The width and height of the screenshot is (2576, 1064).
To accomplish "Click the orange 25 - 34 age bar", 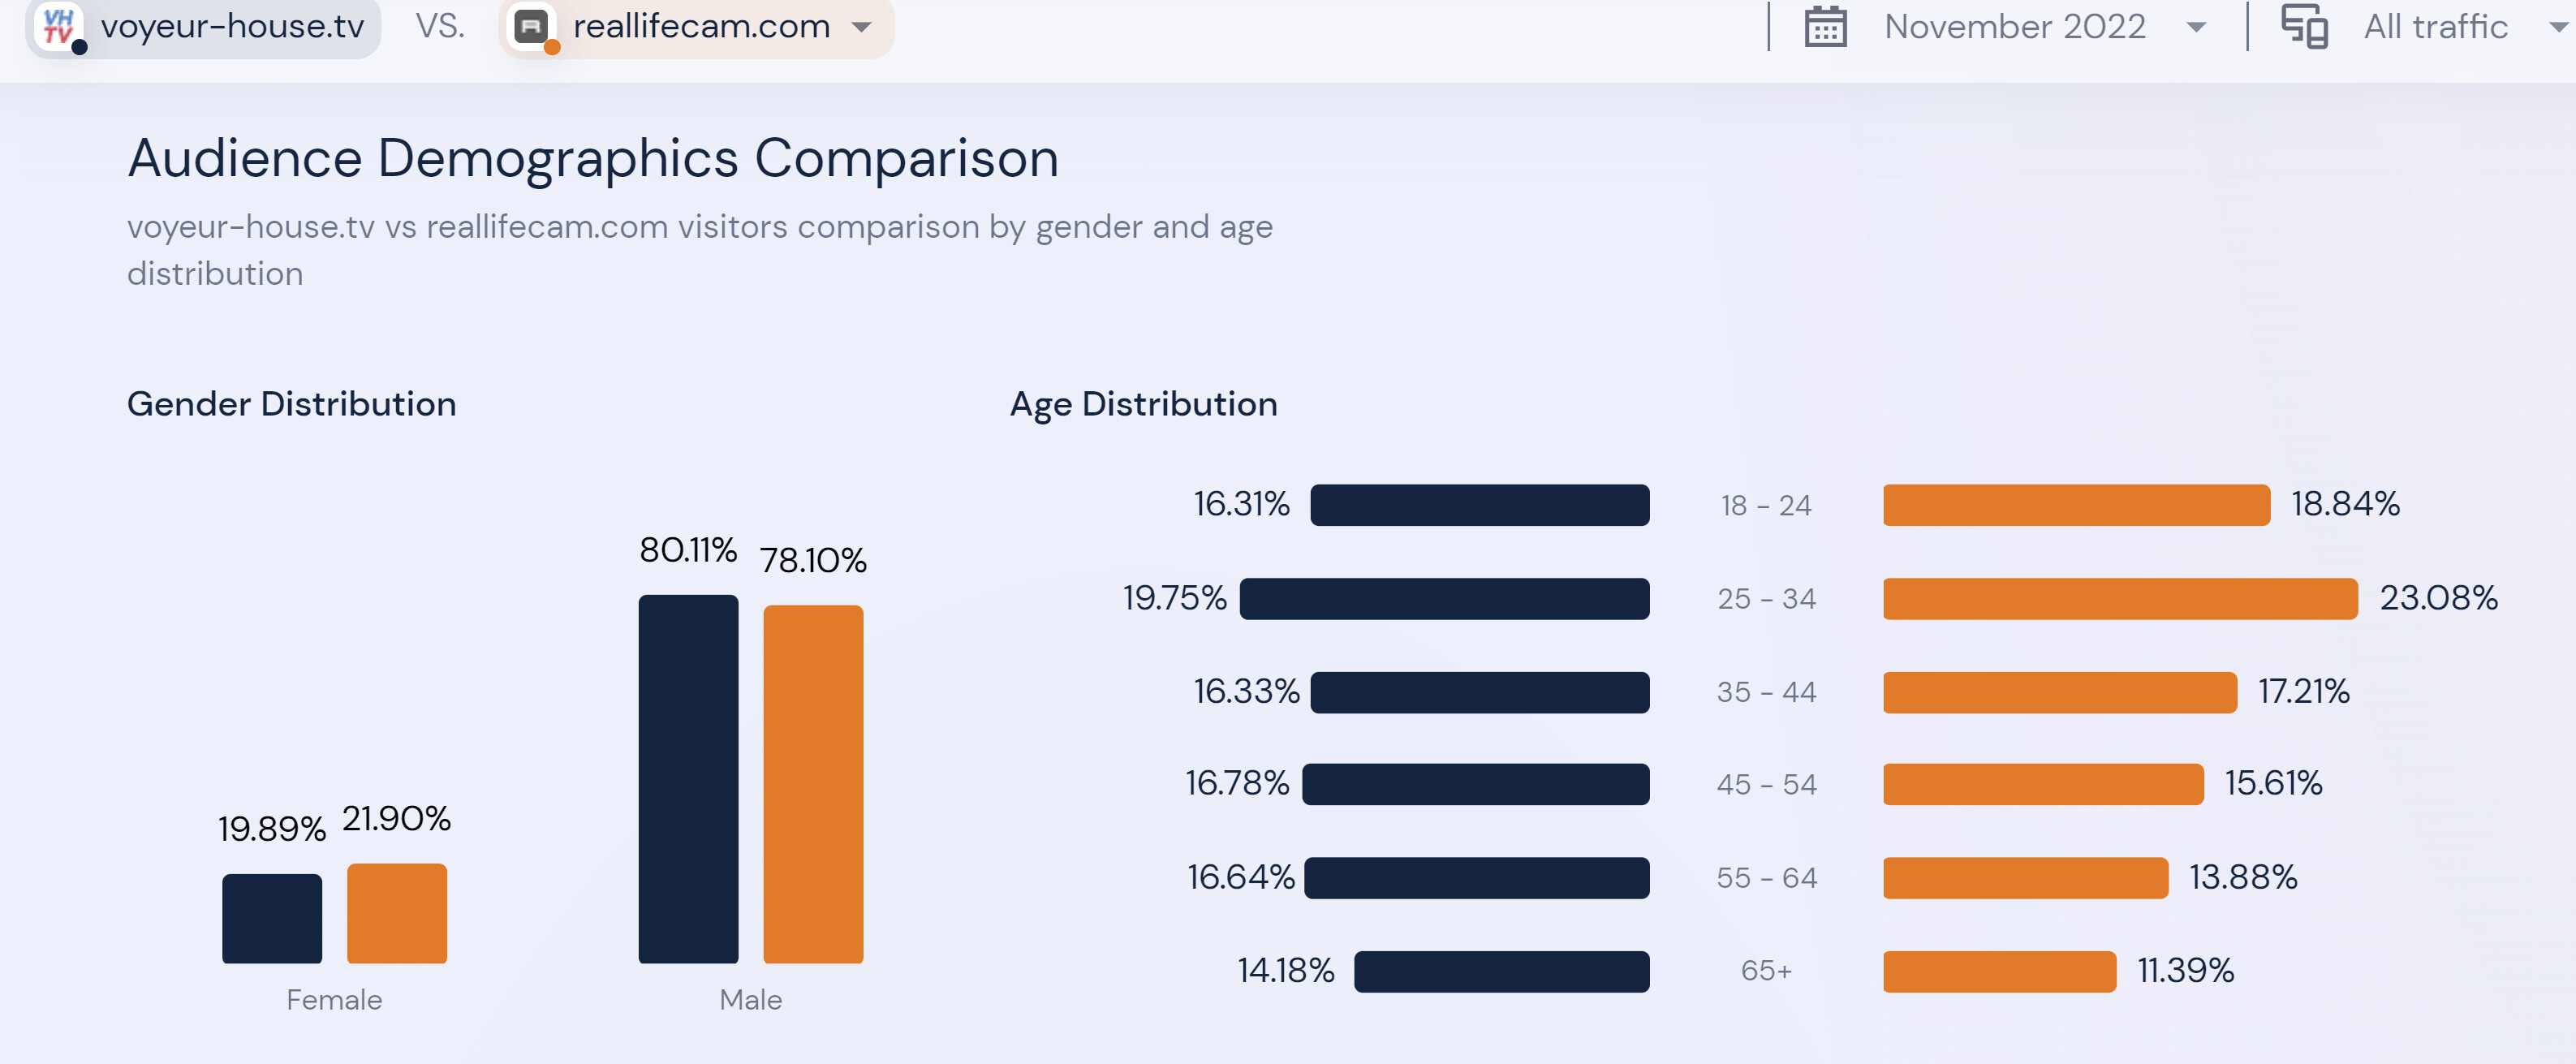I will (x=2119, y=598).
